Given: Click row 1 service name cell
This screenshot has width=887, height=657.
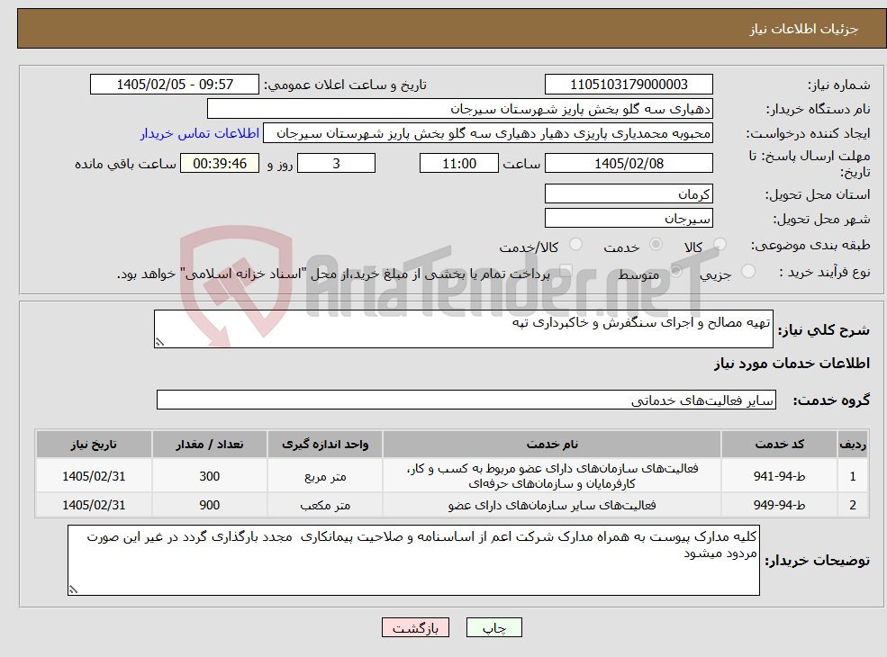Looking at the screenshot, I should click(552, 476).
